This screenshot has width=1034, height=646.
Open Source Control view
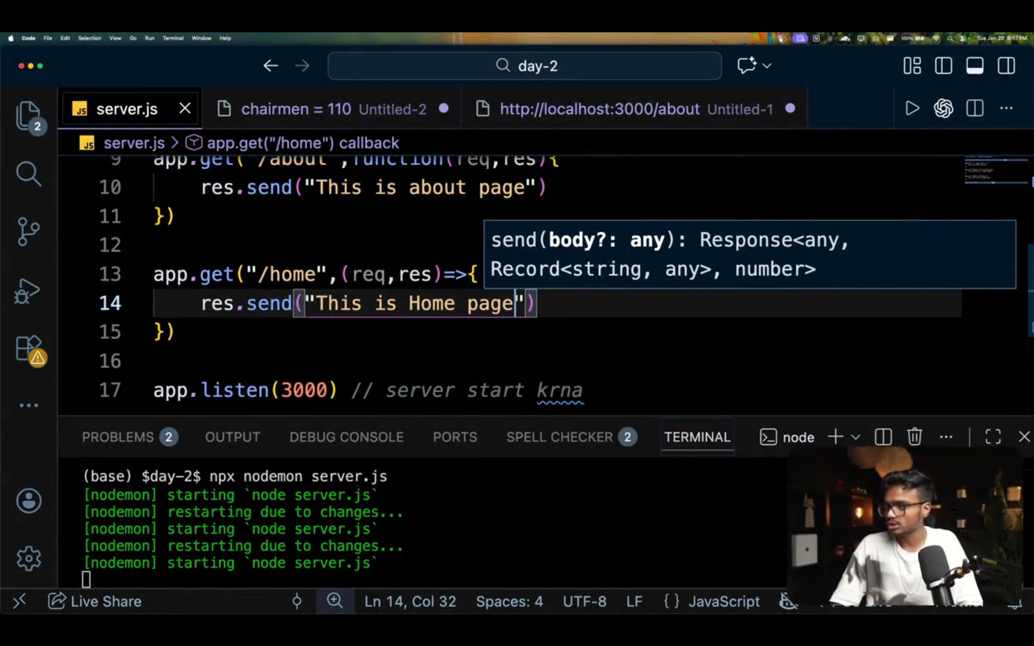pyautogui.click(x=28, y=232)
